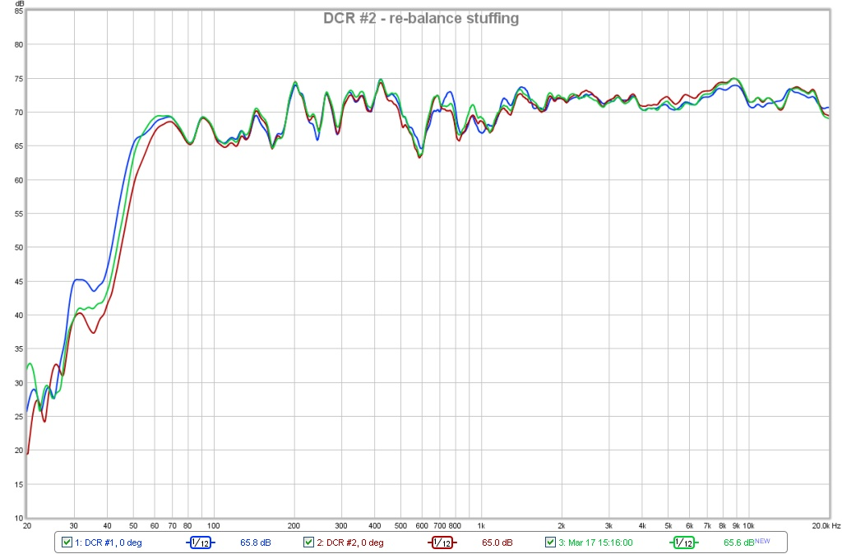
Task: Select the '1: DCR #1, 0 deg' legend label
Action: [108, 542]
